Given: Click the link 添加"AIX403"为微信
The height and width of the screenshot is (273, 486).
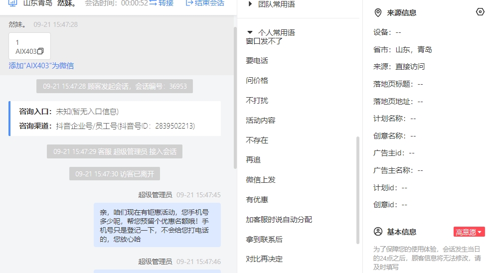Looking at the screenshot, I should (41, 66).
